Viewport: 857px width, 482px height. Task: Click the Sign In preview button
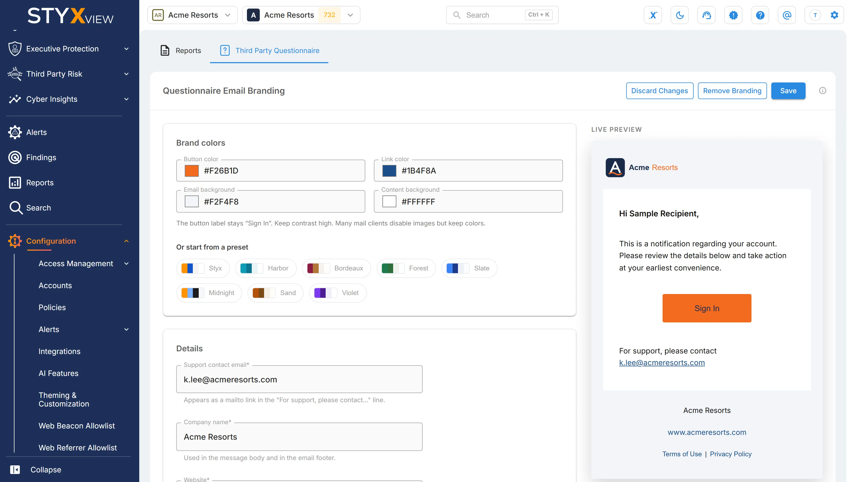(707, 308)
